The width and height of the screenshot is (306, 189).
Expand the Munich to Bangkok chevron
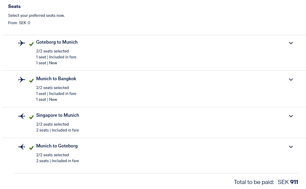point(291,80)
